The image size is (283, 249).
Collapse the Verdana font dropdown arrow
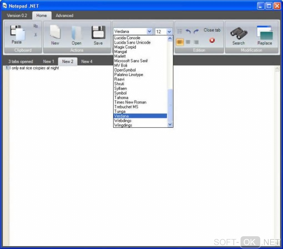pos(149,31)
